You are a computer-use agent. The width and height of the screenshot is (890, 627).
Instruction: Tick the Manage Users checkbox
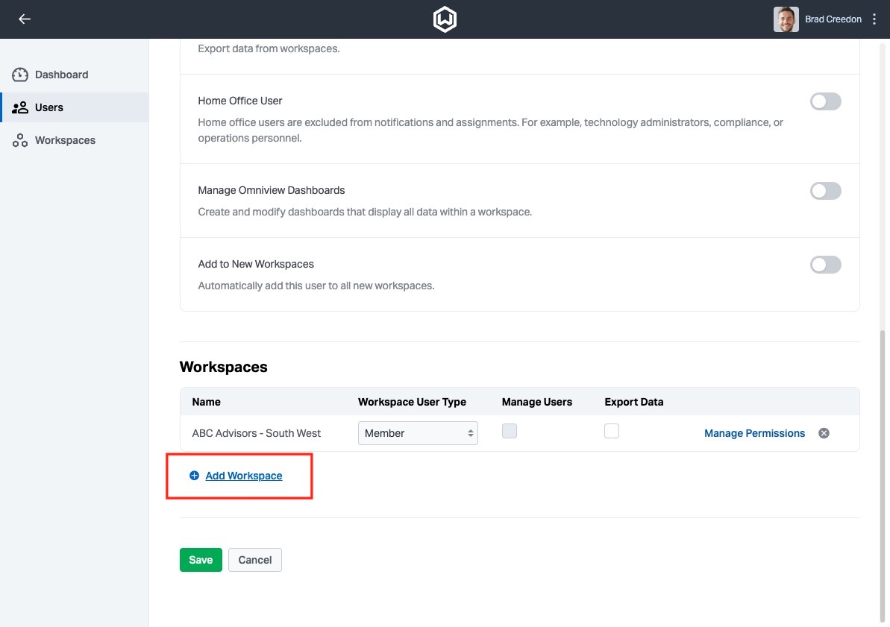click(510, 431)
